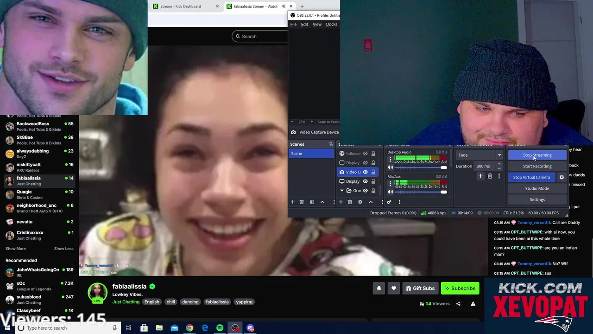Screen dimensions: 593x334
Task: Switch to Stream - Kick Dashboard tab
Action: click(x=186, y=6)
